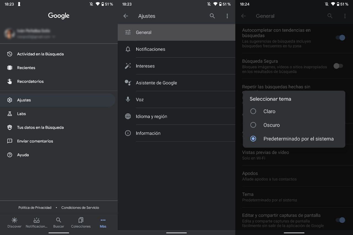Expand the account selector dropdown arrow
This screenshot has height=235, width=353.
[54, 37]
